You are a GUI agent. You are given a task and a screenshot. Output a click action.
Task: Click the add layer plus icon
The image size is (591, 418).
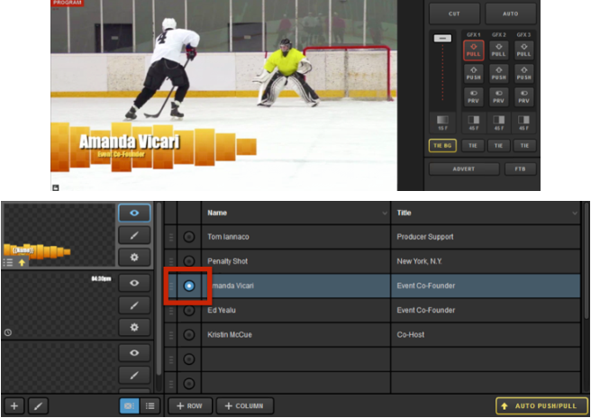coord(14,406)
